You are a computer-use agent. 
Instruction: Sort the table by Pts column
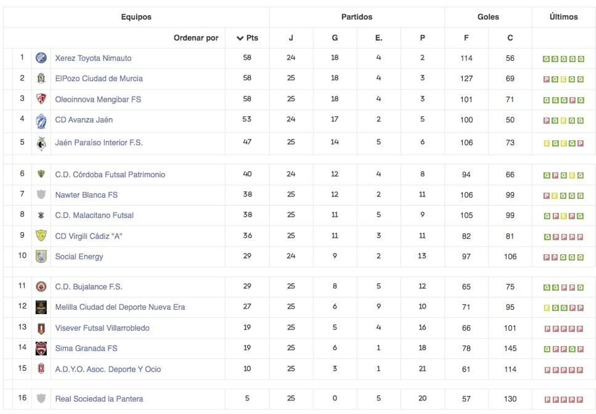[x=247, y=38]
